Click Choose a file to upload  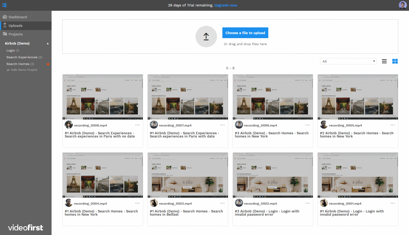245,33
